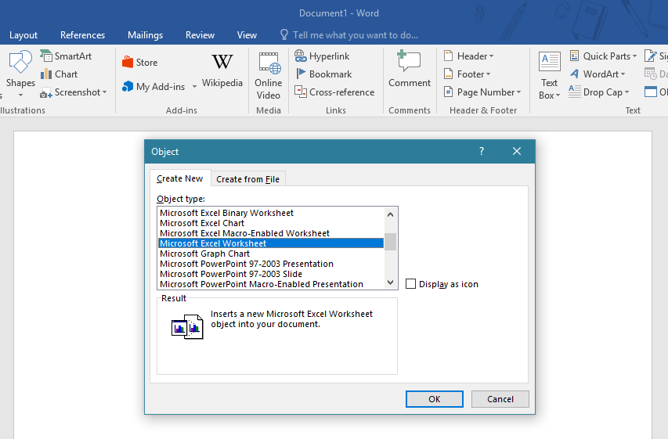Screen dimensions: 668x439
Task: Add a new Comment
Action: point(409,70)
